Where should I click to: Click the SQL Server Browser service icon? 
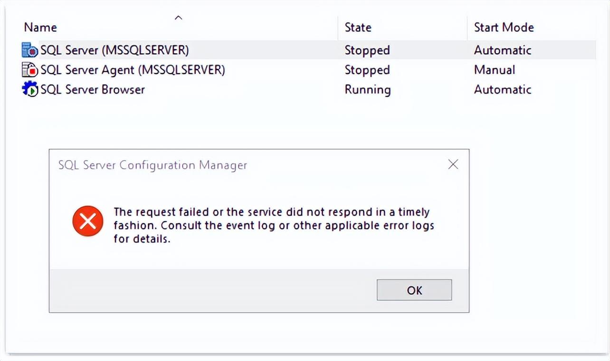[30, 89]
